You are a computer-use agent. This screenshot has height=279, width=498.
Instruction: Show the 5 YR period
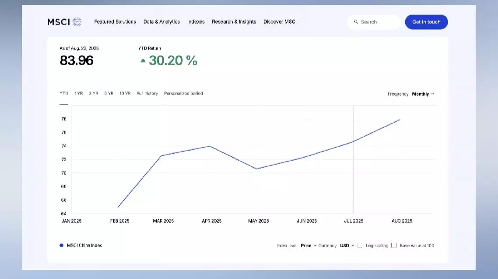pos(109,93)
